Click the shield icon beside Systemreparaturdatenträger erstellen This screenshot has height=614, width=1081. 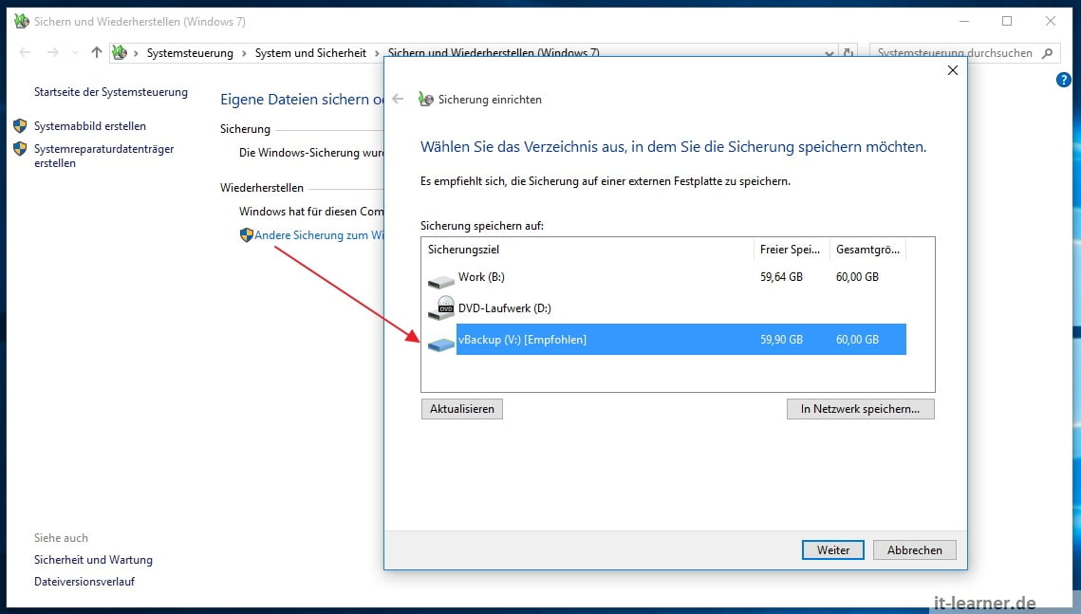[x=21, y=149]
